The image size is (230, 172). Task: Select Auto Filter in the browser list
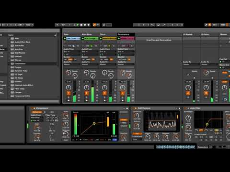[19, 46]
